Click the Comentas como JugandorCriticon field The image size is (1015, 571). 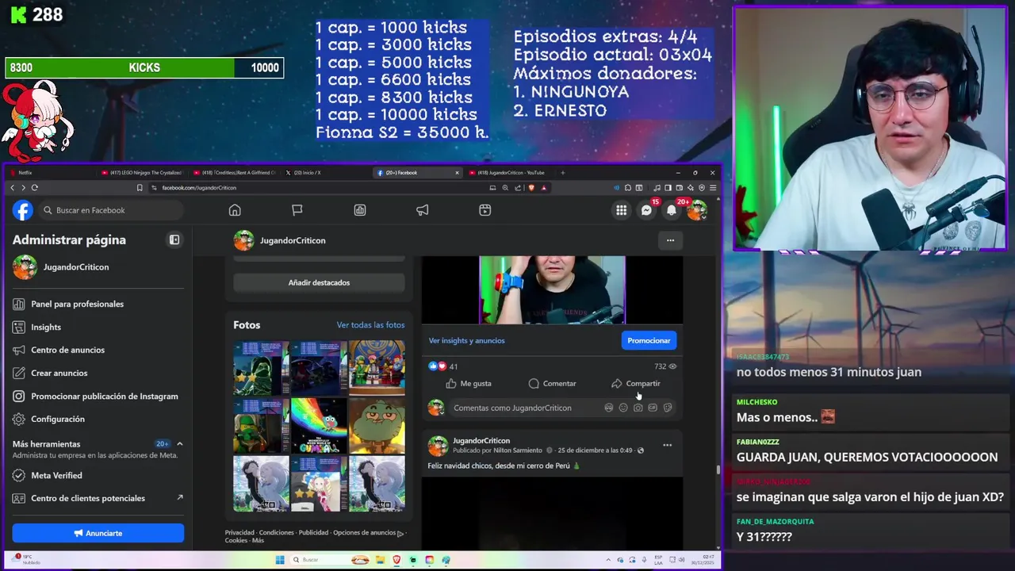tap(562, 408)
